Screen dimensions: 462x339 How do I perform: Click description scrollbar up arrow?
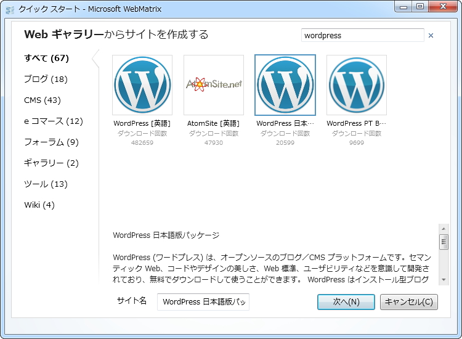click(444, 229)
